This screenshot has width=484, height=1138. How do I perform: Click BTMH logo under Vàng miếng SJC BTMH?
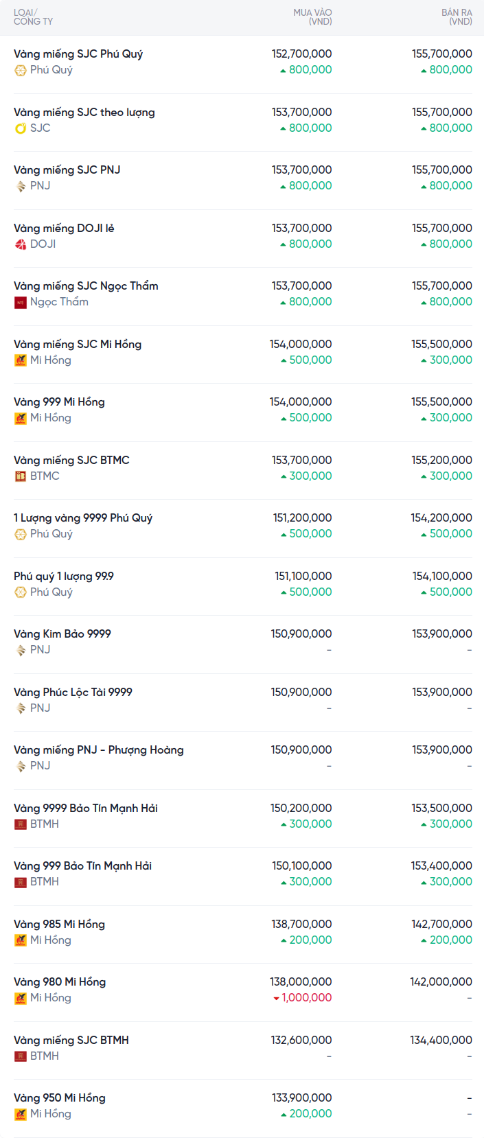tap(21, 1056)
